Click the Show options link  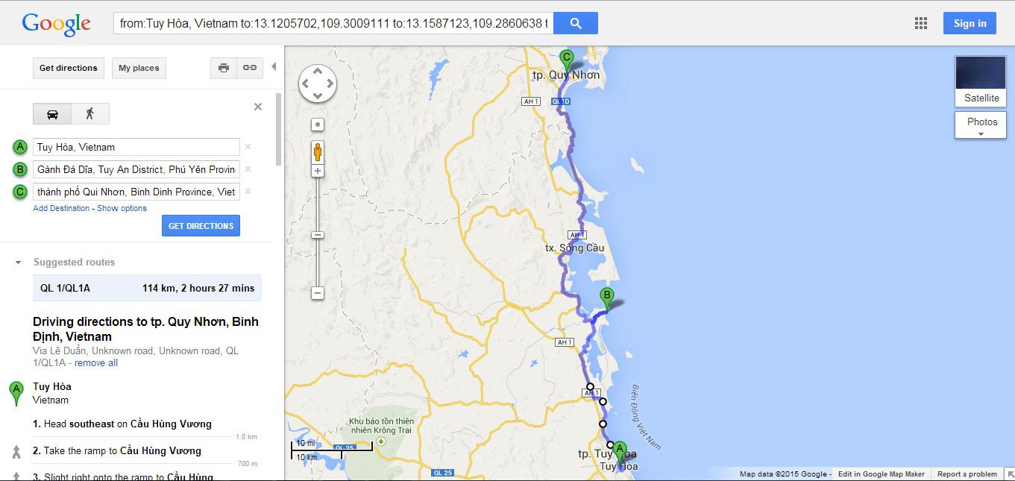(x=122, y=208)
